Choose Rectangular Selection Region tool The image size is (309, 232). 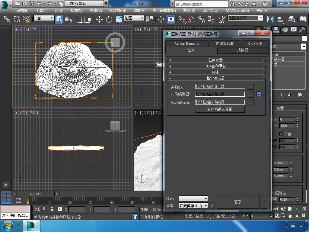point(78,19)
